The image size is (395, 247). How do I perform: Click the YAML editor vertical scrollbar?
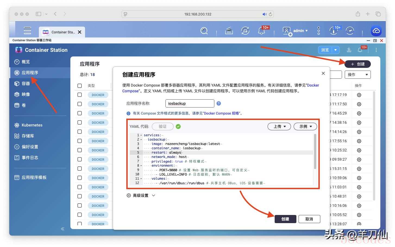point(315,151)
